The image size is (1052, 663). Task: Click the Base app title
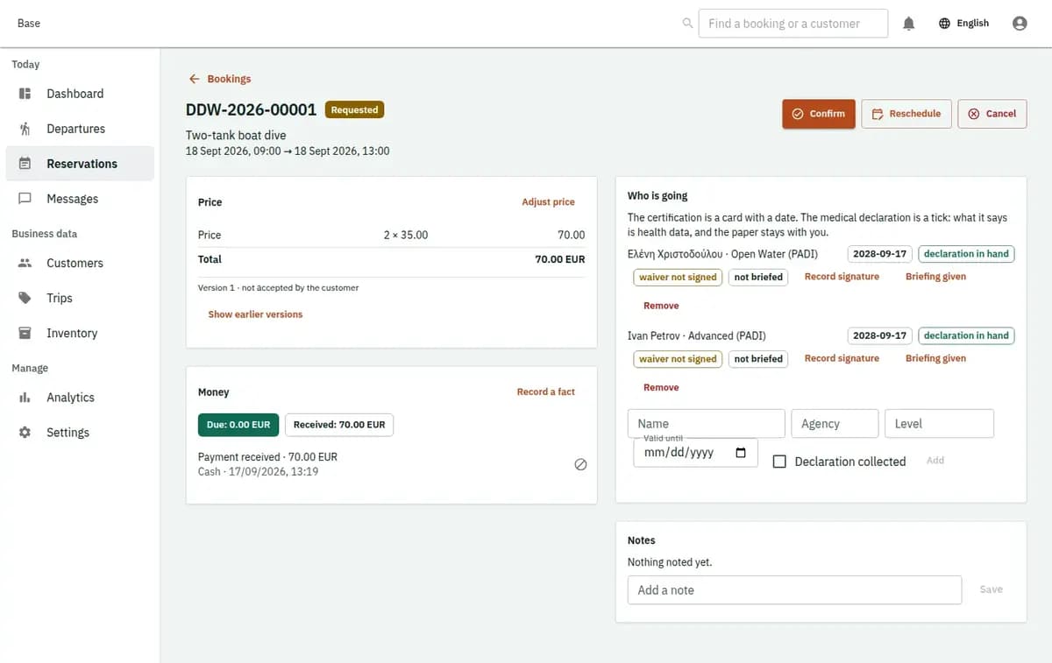29,24
